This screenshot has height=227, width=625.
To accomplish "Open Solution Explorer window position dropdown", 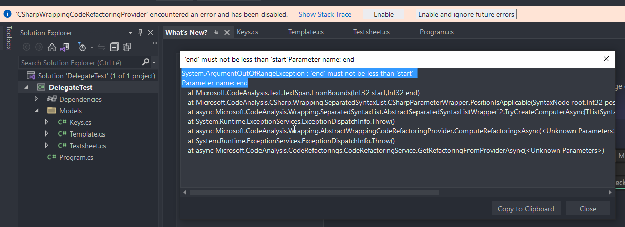I will pos(131,33).
